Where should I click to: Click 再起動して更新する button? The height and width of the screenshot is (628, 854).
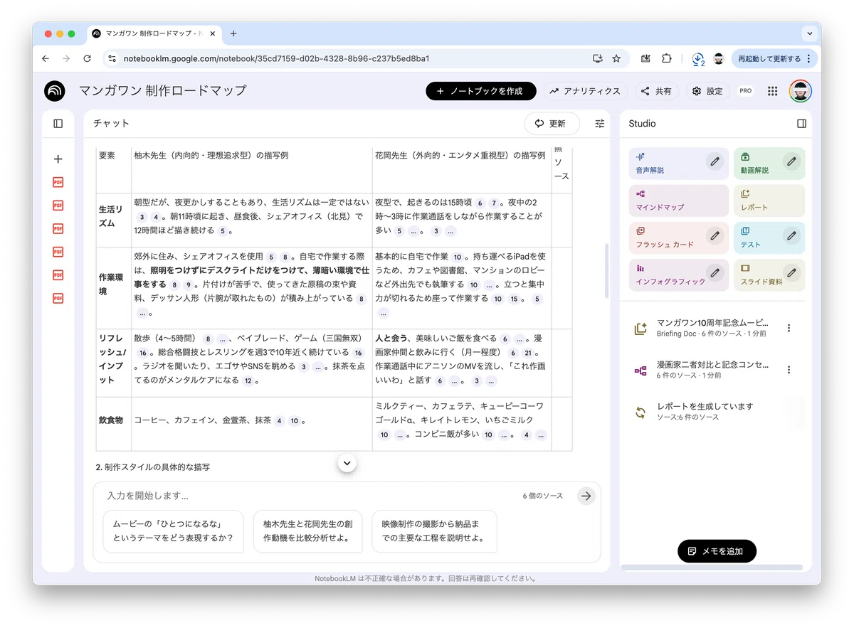click(x=775, y=58)
